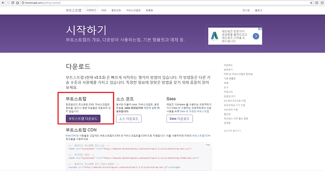The width and height of the screenshot is (325, 171).
Task: Jump to 서드파티 지원 in the sidebar
Action: tap(231, 110)
